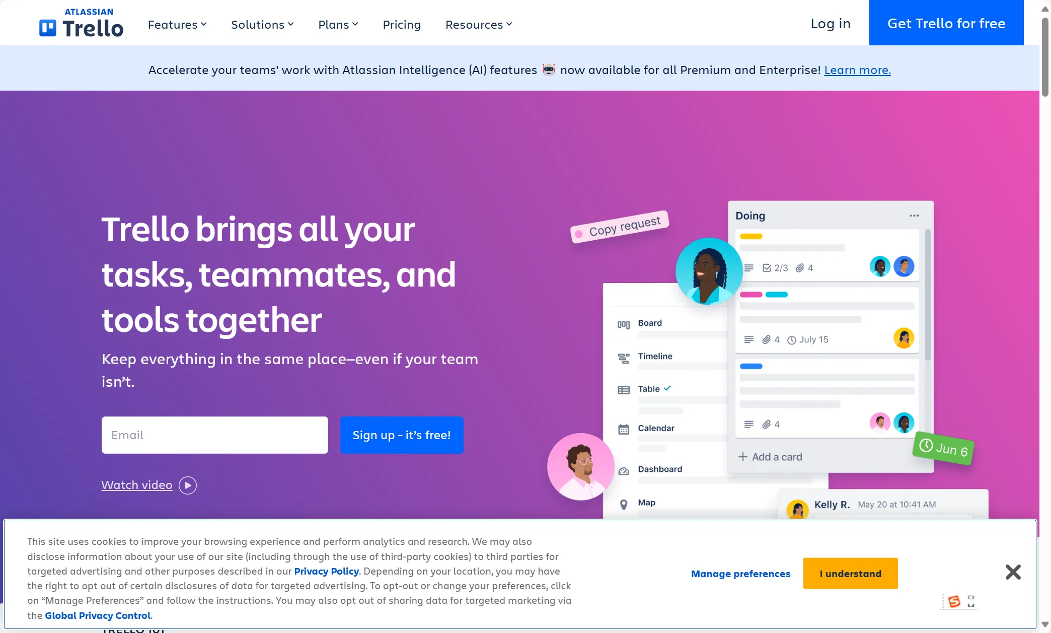The image size is (1051, 633).
Task: Click the Email signup input field
Action: [214, 434]
